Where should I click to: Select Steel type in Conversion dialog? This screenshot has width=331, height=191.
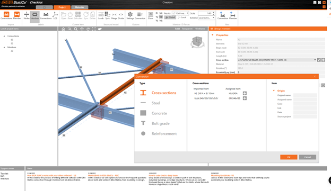point(155,103)
